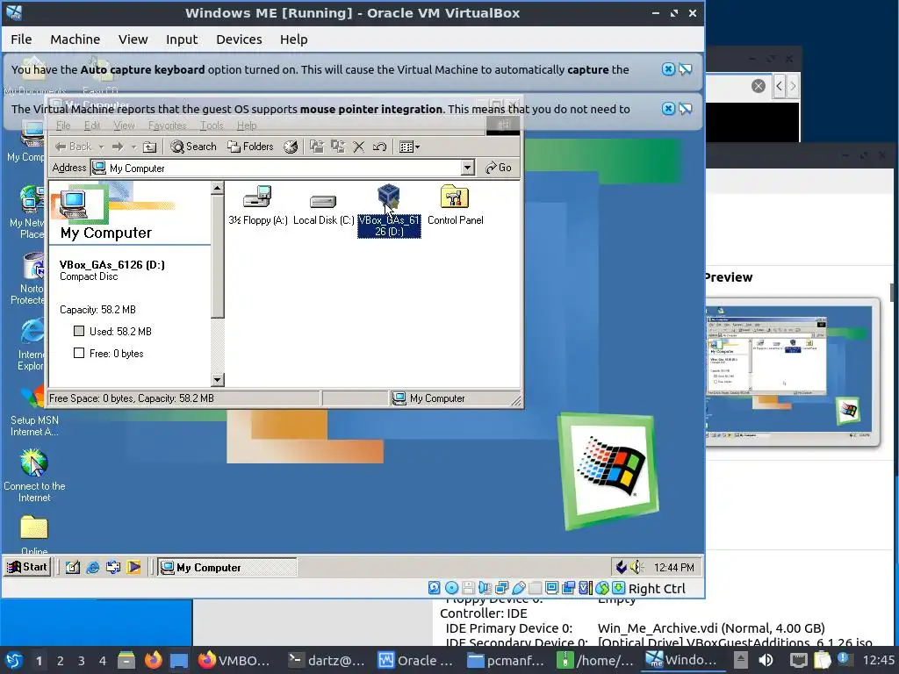Image resolution: width=899 pixels, height=674 pixels.
Task: Open Windows Media Player quick launch icon
Action: point(133,568)
